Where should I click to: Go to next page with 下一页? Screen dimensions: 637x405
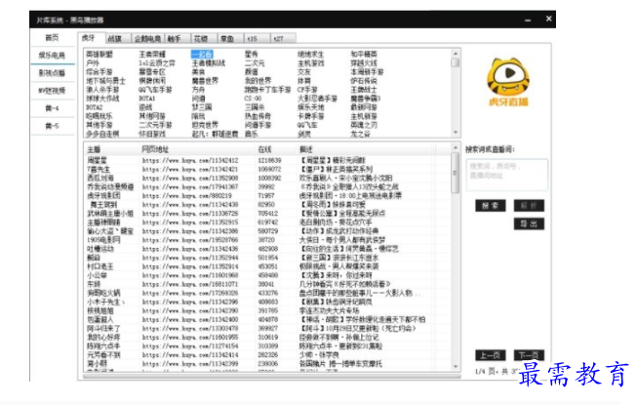pos(529,355)
